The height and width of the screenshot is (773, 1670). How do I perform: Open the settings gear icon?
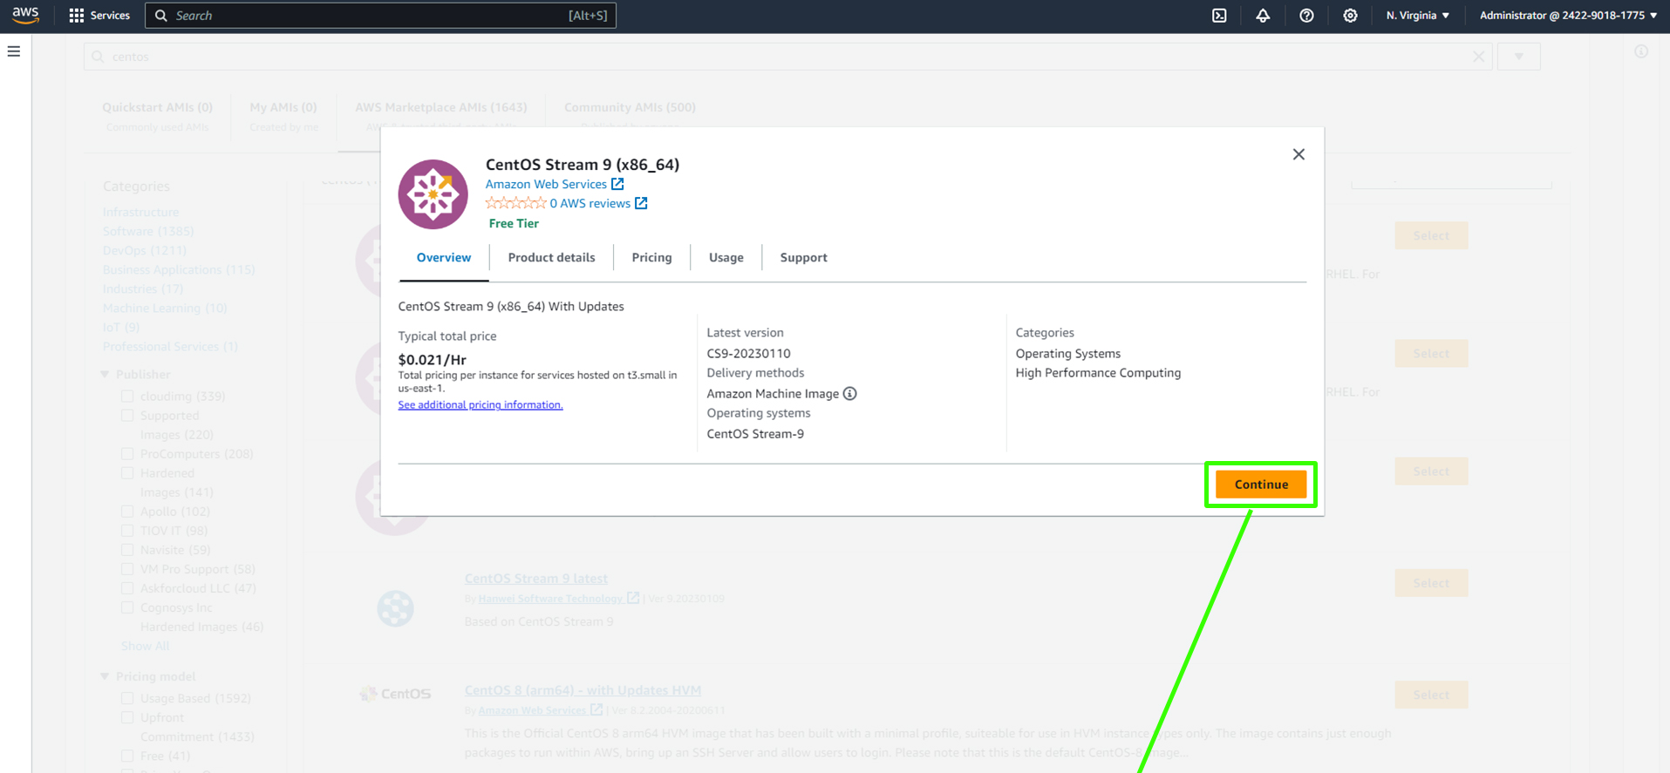click(x=1350, y=16)
